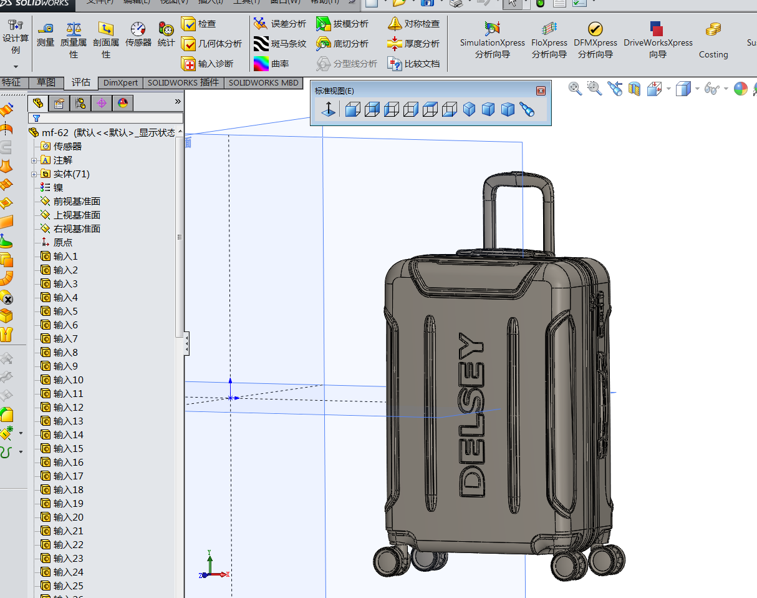This screenshot has width=757, height=598.
Task: Select the 镍 material item
Action: [52, 188]
